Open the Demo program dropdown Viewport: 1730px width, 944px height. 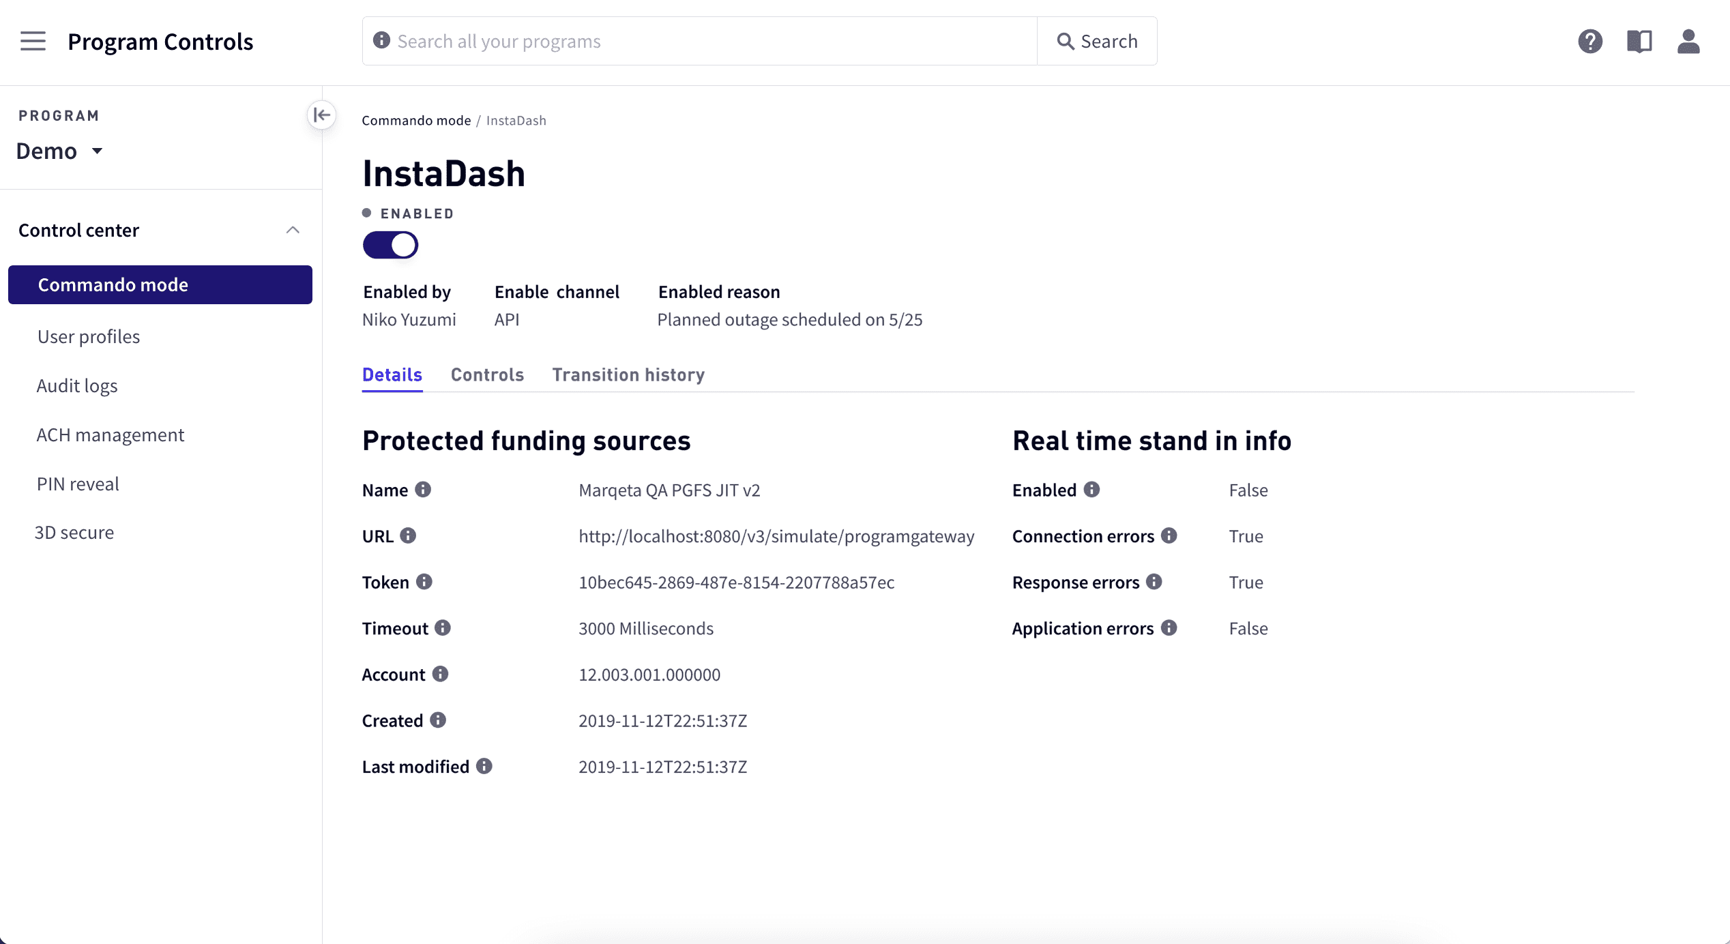[59, 151]
